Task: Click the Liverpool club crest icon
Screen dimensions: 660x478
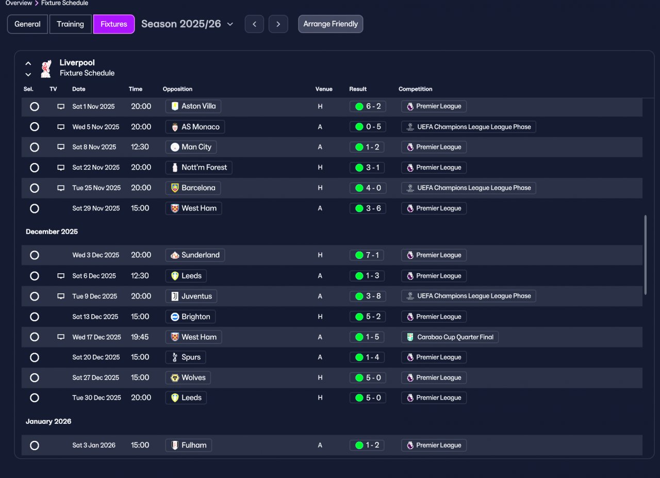Action: tap(46, 68)
